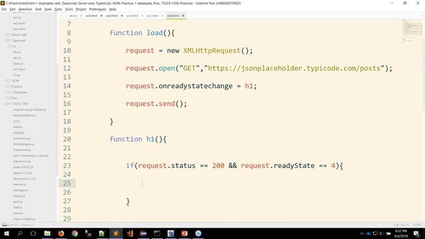The image size is (425, 239).
Task: Click 'function h1' on line 20
Action: [x=132, y=139]
